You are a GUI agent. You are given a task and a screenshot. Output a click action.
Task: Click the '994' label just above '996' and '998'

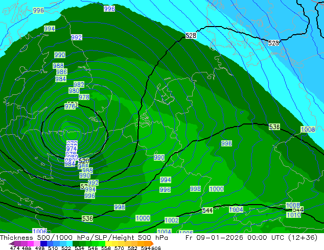point(166,180)
